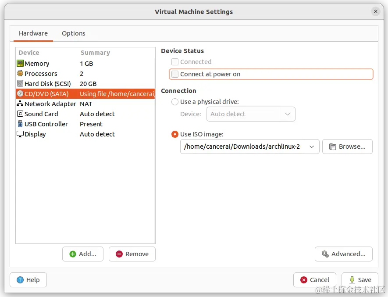The width and height of the screenshot is (388, 297).
Task: Click the green download arrow on Save
Action: 352,280
